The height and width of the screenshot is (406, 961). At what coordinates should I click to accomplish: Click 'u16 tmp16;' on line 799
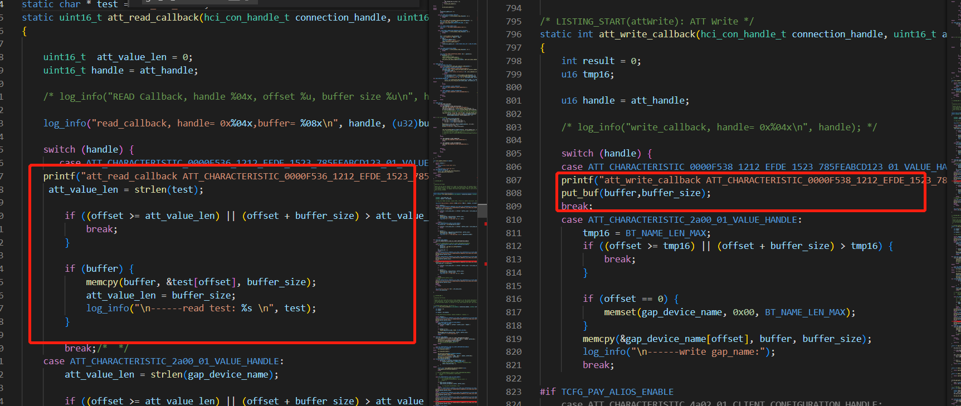[588, 74]
